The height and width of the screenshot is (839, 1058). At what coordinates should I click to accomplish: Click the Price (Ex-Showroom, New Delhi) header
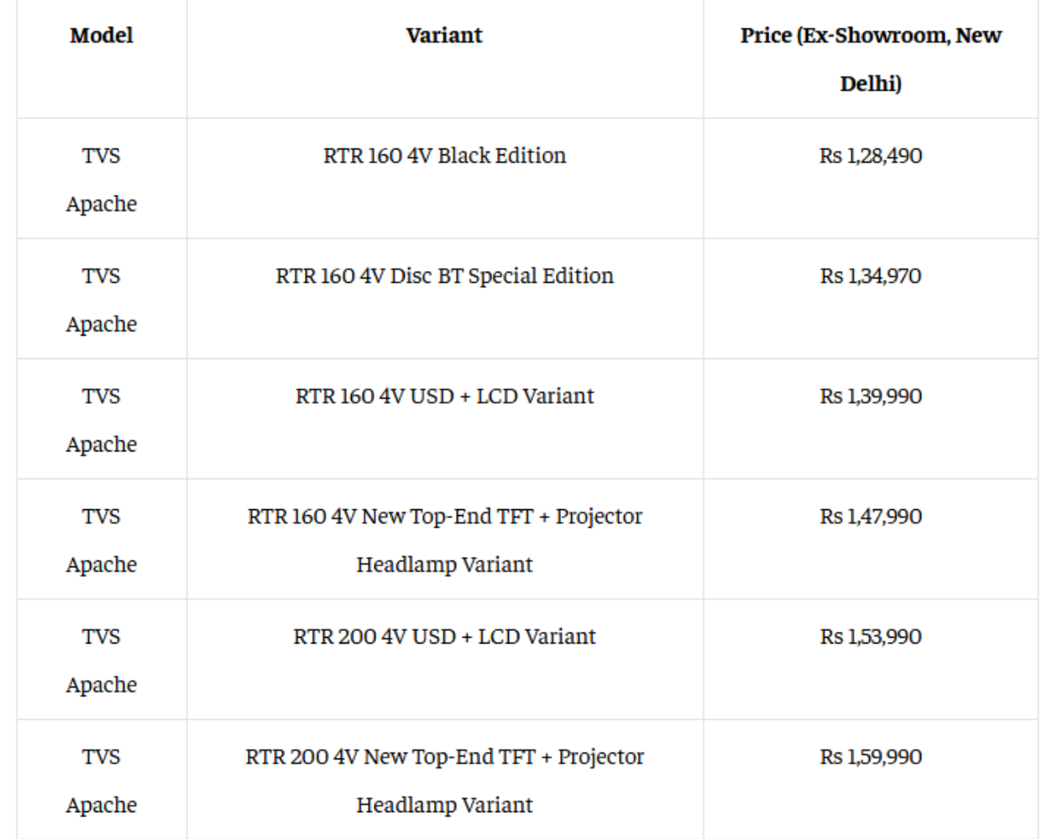(871, 59)
